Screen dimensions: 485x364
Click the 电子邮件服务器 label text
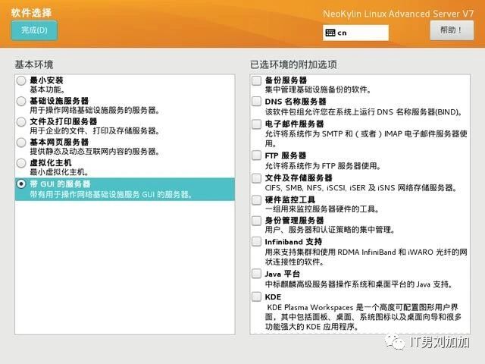(x=294, y=124)
